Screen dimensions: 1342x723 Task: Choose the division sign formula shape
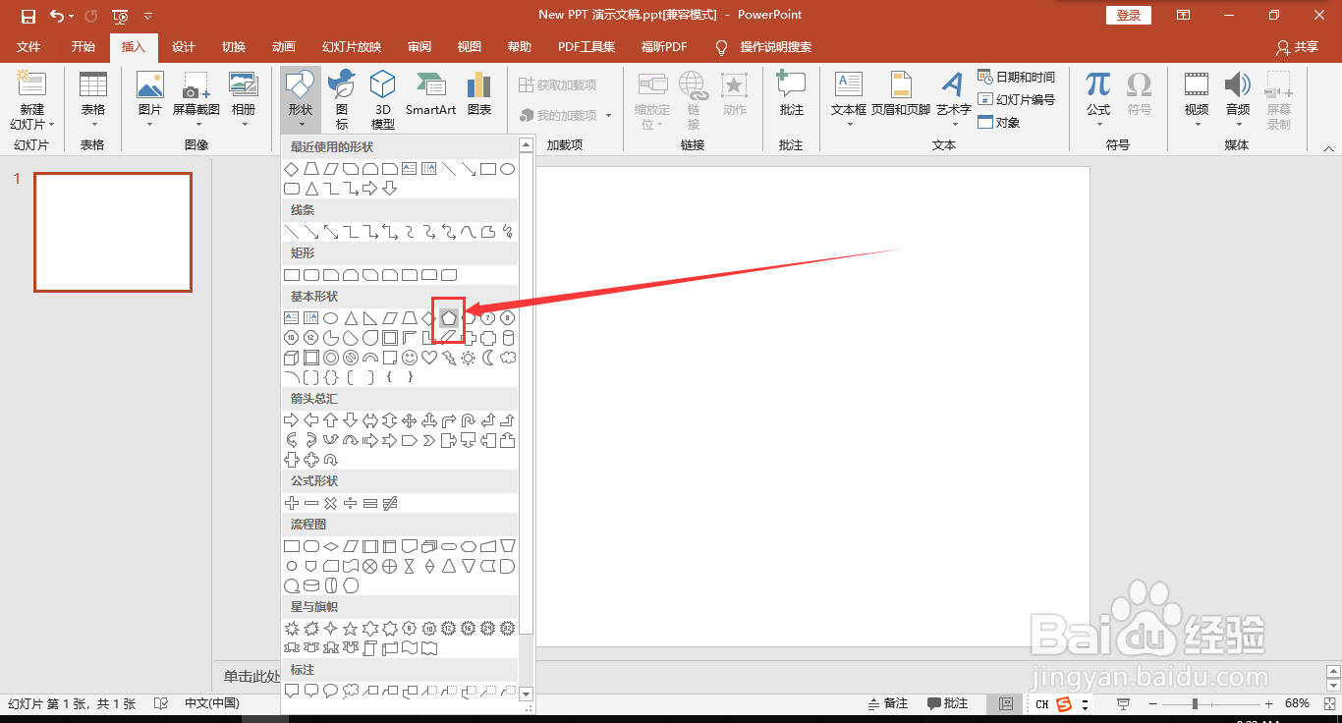pos(351,503)
